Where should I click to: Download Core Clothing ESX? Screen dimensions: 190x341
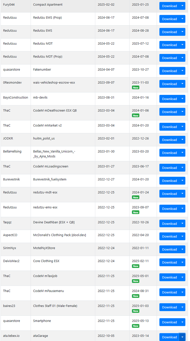point(169,262)
